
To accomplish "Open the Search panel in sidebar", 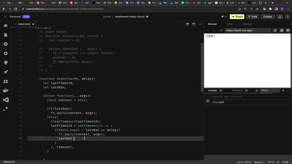I will tap(5, 44).
